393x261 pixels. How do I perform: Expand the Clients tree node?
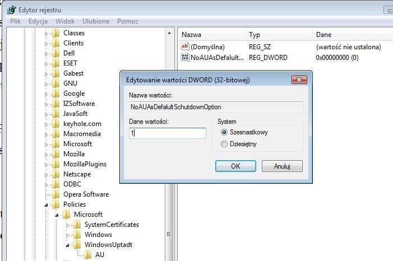[x=46, y=44]
